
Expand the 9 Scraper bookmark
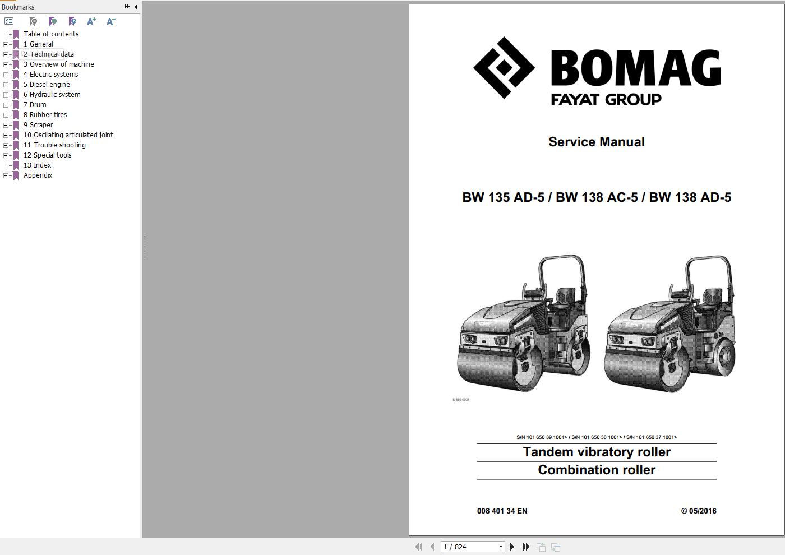6,125
